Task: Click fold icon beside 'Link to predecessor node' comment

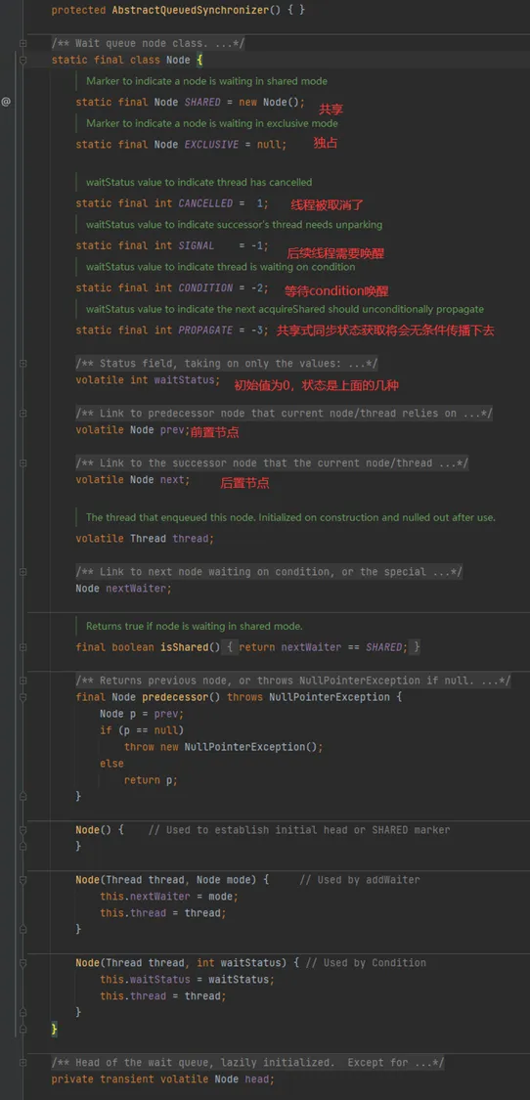Action: (x=23, y=414)
